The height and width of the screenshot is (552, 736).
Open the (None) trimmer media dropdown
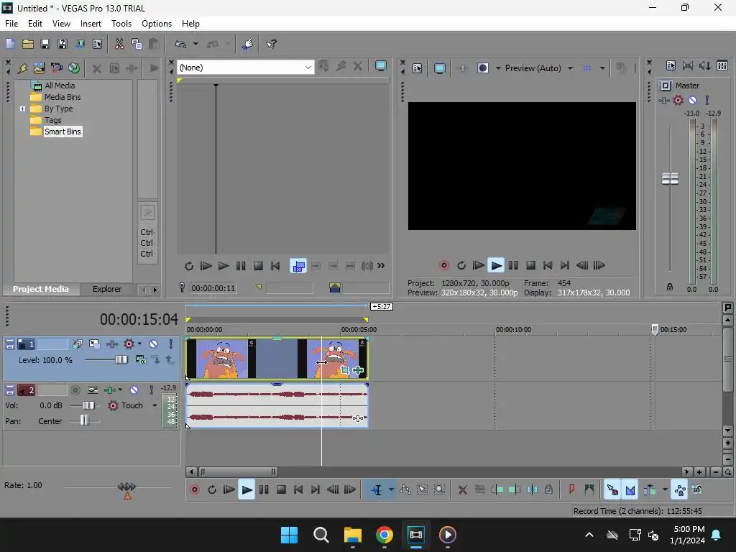click(x=308, y=68)
